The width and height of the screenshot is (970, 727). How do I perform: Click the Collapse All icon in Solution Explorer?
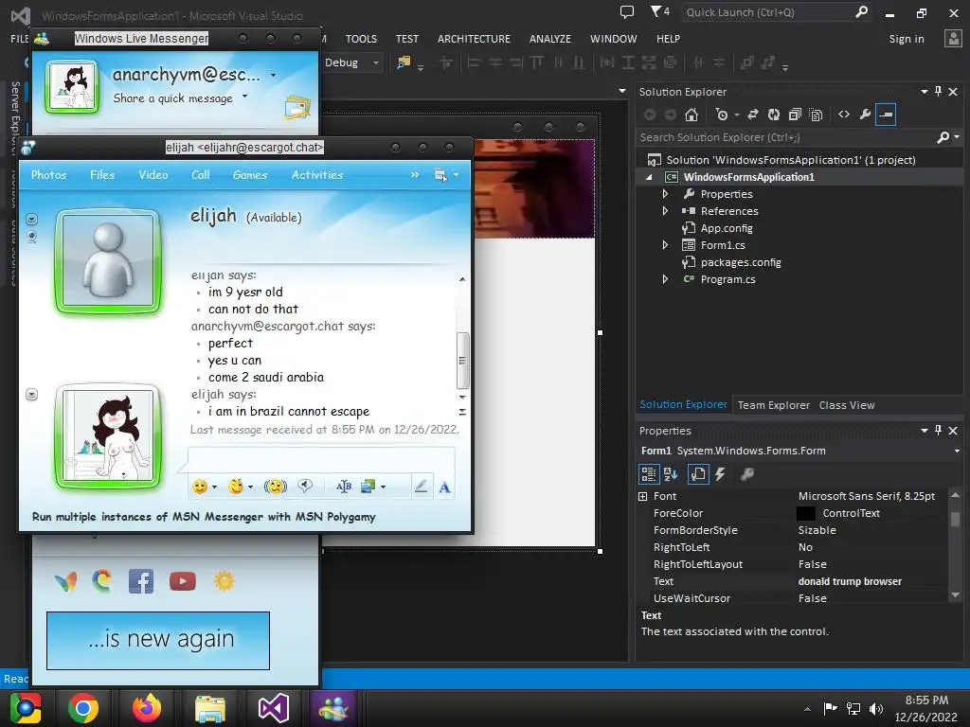click(x=795, y=115)
